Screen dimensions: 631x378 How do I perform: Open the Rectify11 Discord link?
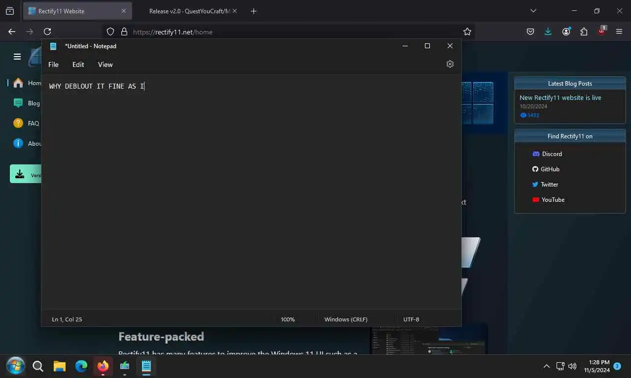pos(547,154)
